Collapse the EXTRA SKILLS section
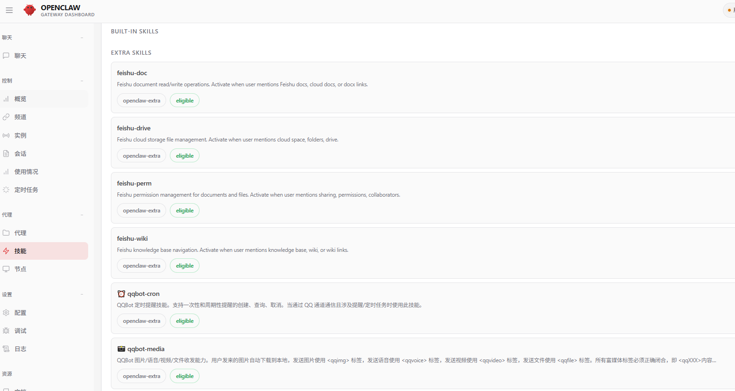This screenshot has width=735, height=391. tap(131, 53)
